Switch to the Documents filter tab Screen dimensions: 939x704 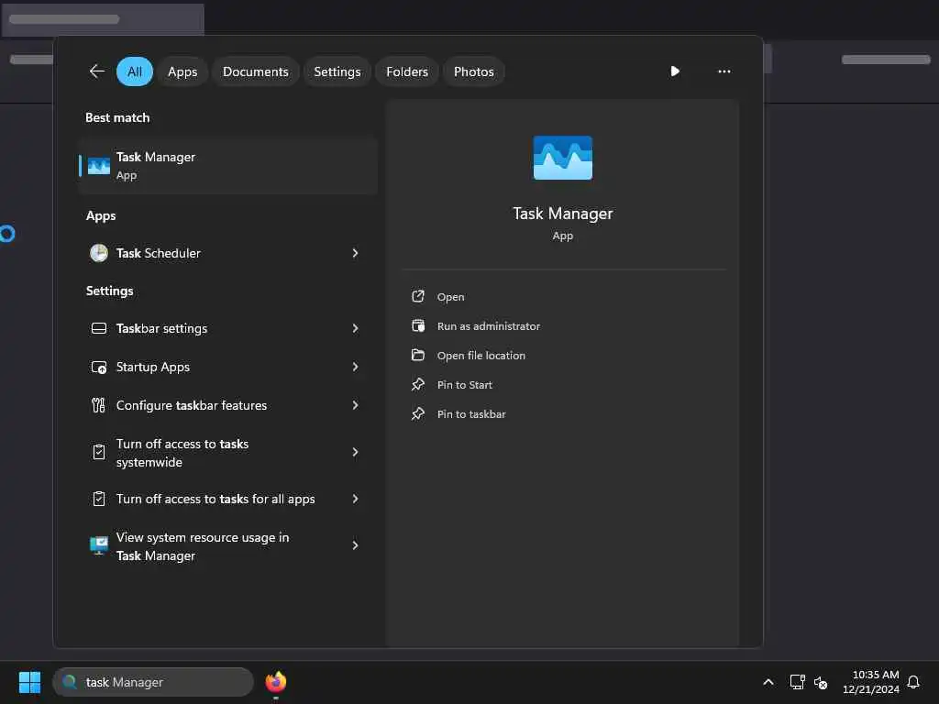(256, 71)
